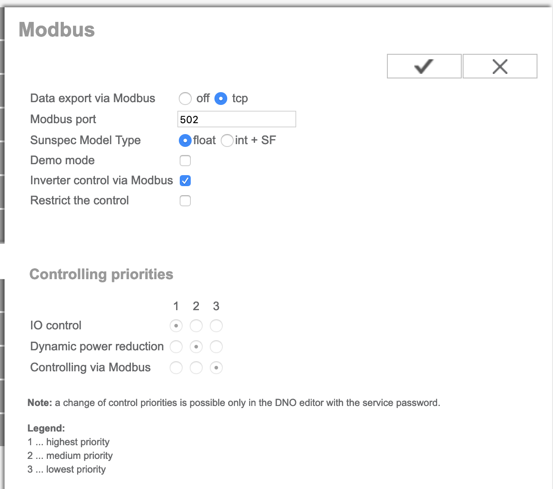Uncheck Inverter control via Modbus

pos(185,181)
